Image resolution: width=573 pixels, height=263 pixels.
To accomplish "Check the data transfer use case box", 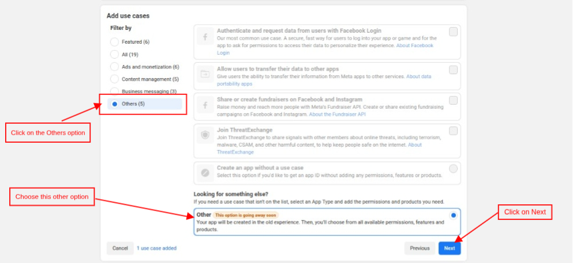I will 453,70.
